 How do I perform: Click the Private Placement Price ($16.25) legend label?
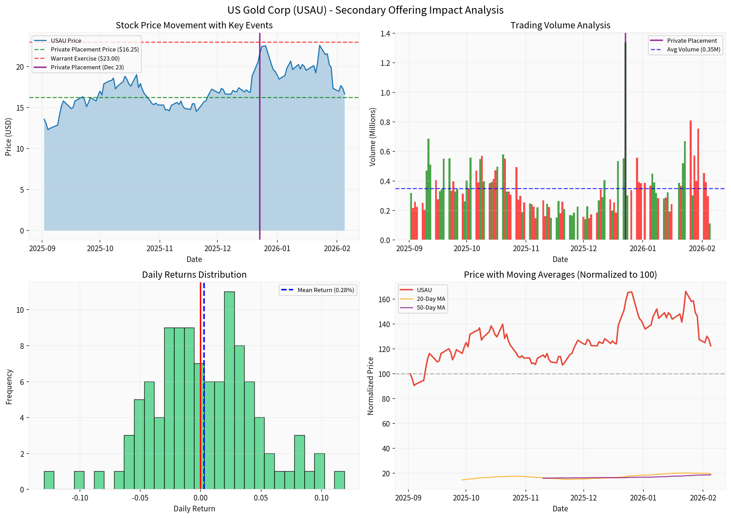95,49
